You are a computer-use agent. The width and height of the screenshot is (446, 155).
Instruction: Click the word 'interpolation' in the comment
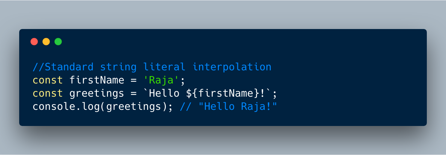[x=232, y=67]
